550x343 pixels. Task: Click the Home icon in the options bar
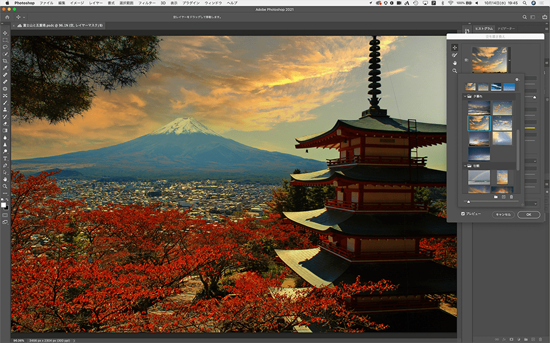tap(7, 17)
